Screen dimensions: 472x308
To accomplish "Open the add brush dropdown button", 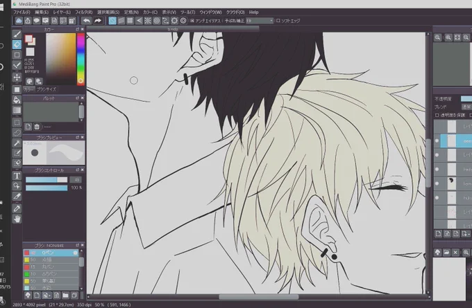I will pos(47,296).
